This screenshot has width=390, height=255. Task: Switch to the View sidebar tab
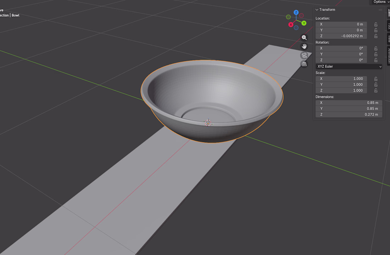389,39
